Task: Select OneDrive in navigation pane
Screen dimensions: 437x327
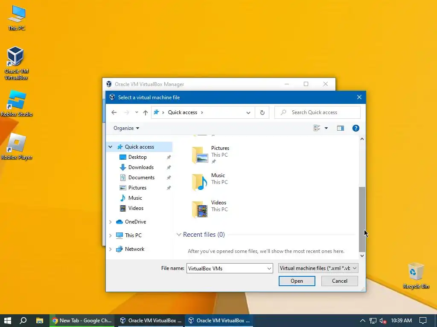Action: click(135, 222)
